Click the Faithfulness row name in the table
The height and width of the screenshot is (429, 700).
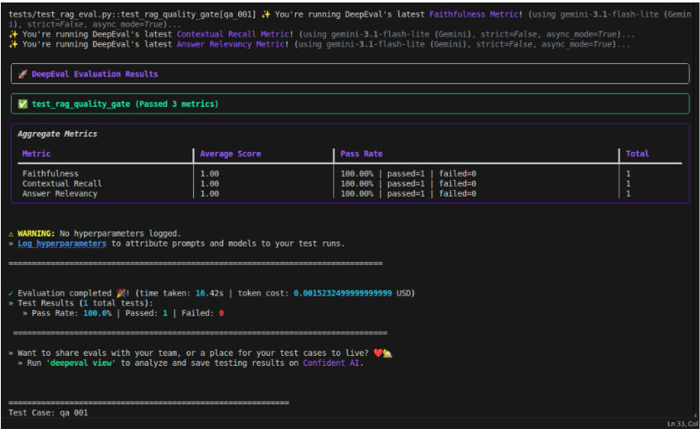(51, 173)
